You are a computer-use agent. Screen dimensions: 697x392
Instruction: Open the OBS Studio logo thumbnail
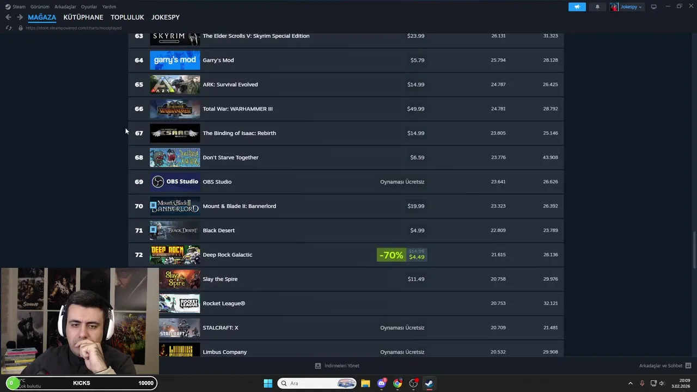coord(175,182)
